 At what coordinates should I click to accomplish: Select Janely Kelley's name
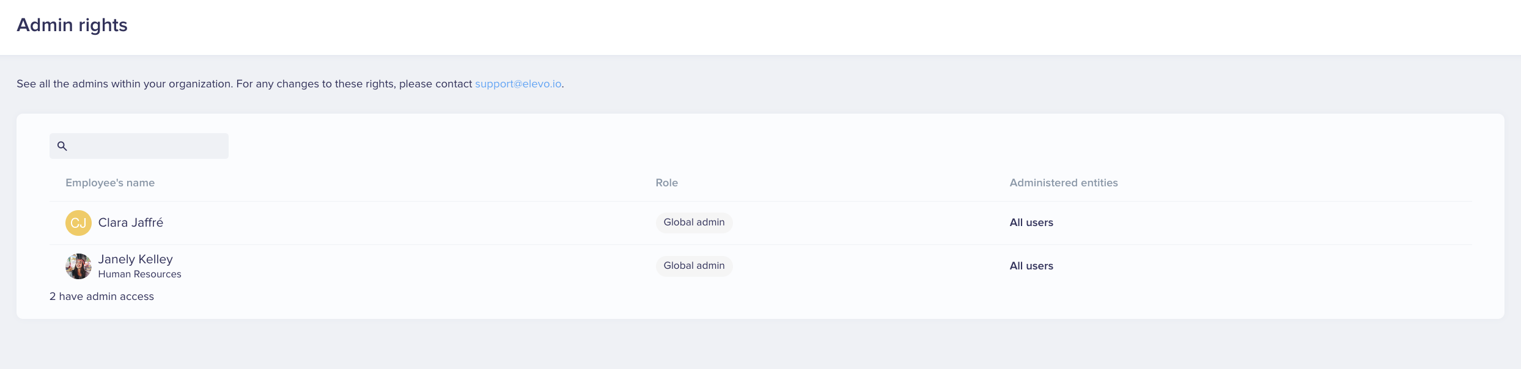click(136, 259)
